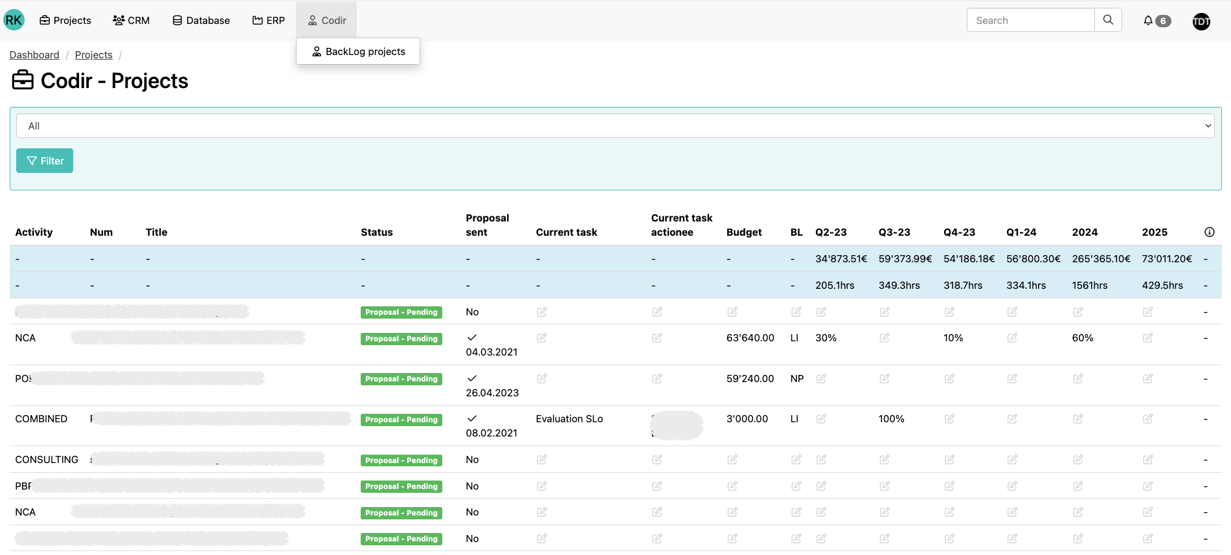The image size is (1231, 555).
Task: Edit Q2-23 value in Evaluation SLo row
Action: tap(821, 419)
